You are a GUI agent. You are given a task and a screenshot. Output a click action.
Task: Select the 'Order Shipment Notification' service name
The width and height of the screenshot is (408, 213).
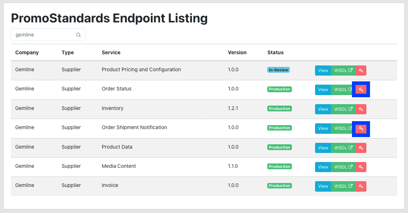click(x=134, y=127)
